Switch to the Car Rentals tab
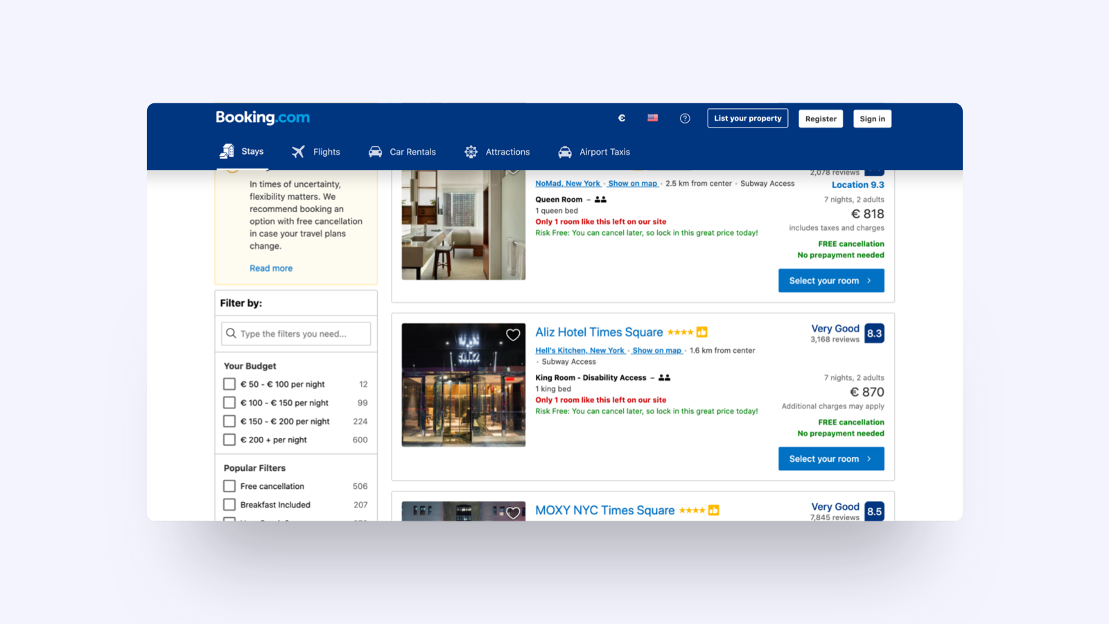 pyautogui.click(x=403, y=152)
